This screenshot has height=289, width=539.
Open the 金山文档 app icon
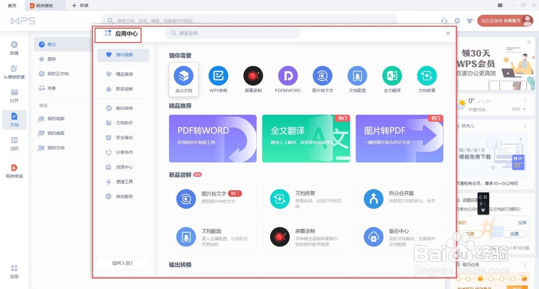click(184, 79)
